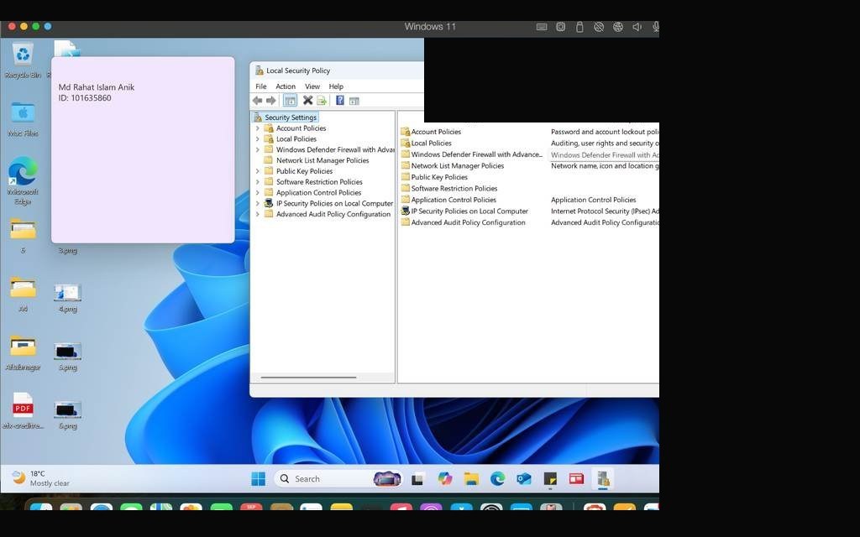The height and width of the screenshot is (537, 860).
Task: Open the Recycle Bin desktop icon
Action: tap(23, 61)
